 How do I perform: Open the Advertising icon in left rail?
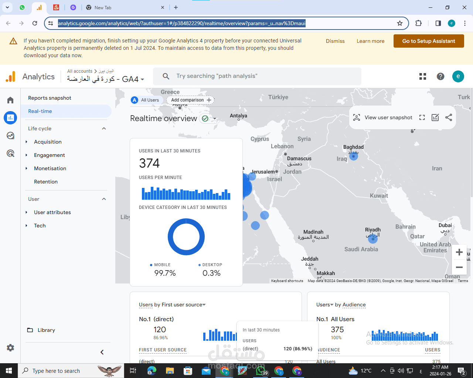[x=10, y=153]
